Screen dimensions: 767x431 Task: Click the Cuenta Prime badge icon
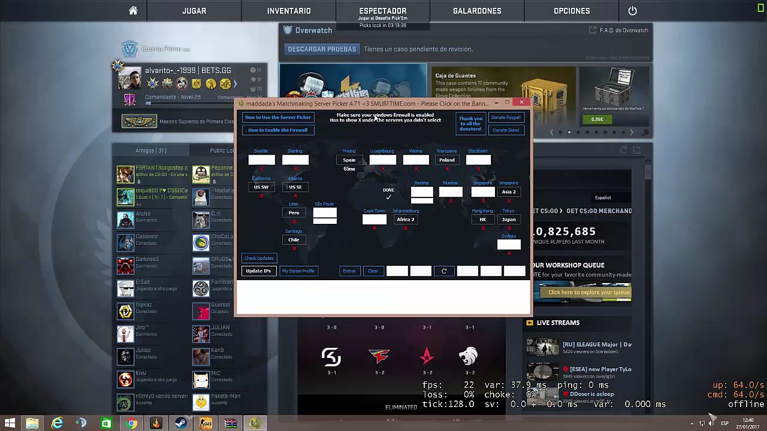click(x=130, y=48)
